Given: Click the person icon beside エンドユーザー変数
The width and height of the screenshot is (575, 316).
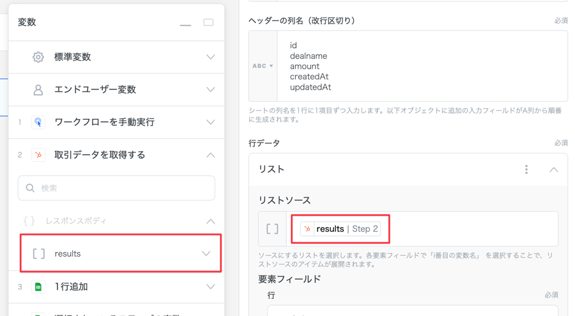Looking at the screenshot, I should point(38,90).
